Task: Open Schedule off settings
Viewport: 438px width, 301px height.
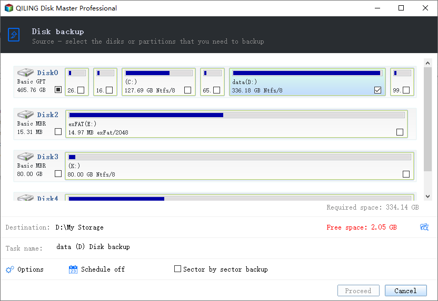Action: tap(103, 269)
